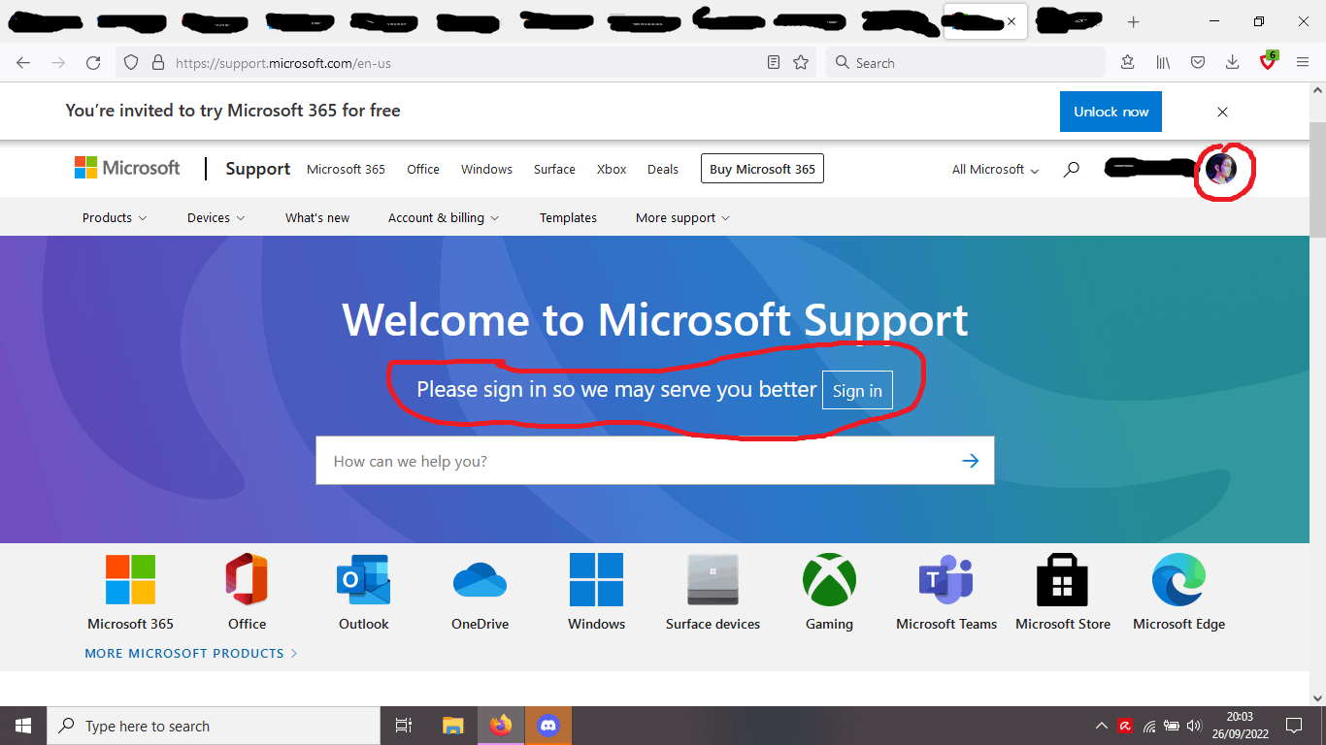1326x745 pixels.
Task: Toggle reader view icon in address bar
Action: (x=774, y=63)
